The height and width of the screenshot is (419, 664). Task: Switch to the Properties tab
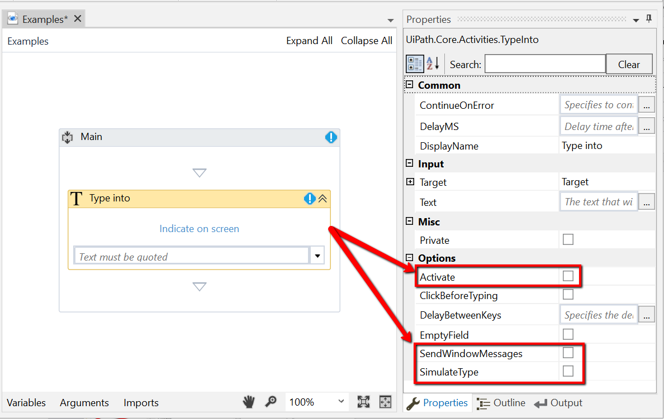click(438, 403)
